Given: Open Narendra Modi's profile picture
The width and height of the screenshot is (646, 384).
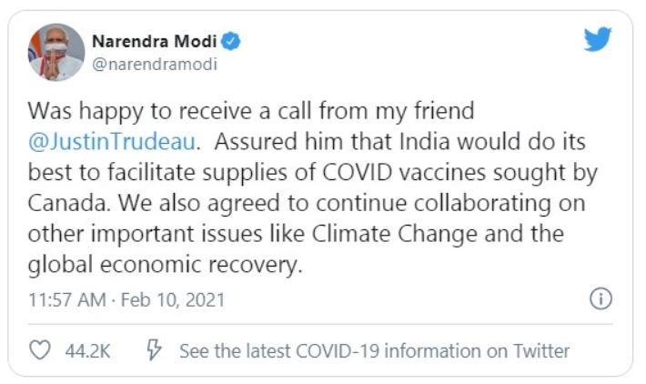Looking at the screenshot, I should click(56, 51).
